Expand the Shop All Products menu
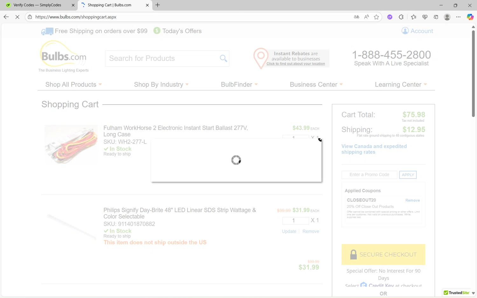The image size is (477, 298). [73, 85]
